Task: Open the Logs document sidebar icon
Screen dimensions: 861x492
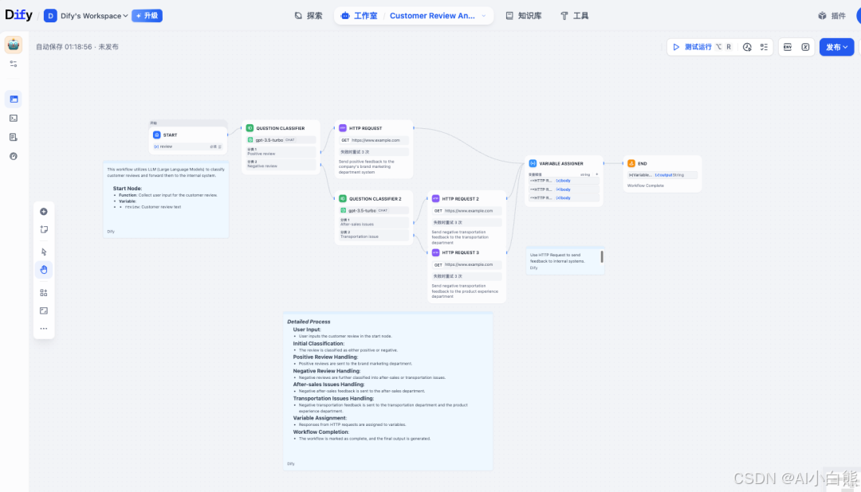Action: [x=14, y=137]
